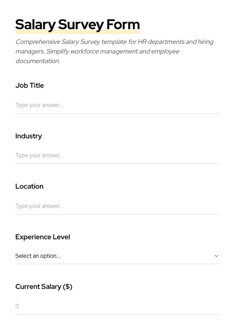Click the Job Title question label
Viewport: 235px width, 328px height.
pyautogui.click(x=29, y=86)
